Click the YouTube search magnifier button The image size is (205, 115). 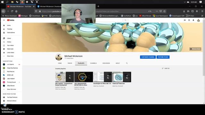125,20
